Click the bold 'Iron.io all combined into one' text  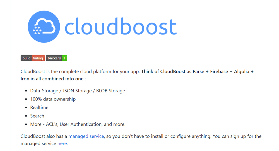[52, 79]
